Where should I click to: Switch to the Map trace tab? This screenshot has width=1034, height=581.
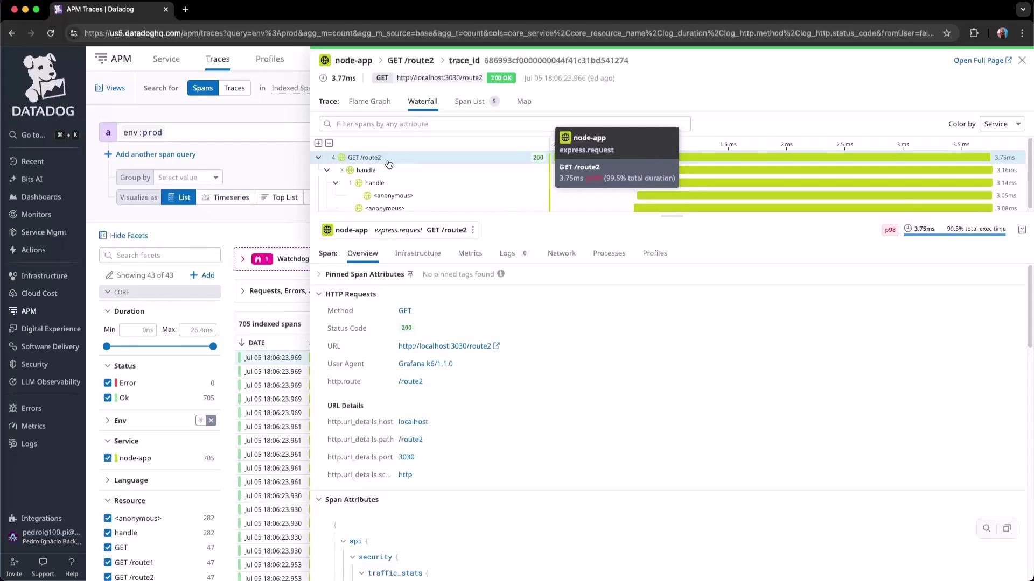[x=524, y=102]
